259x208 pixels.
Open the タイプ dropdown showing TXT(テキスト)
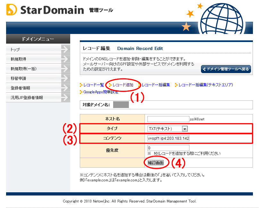tap(168, 129)
